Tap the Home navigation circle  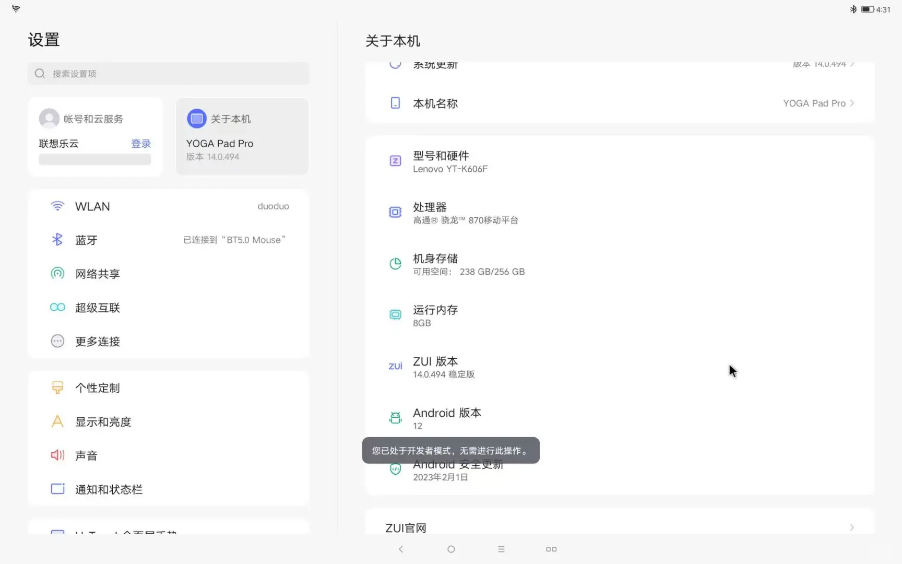point(451,549)
